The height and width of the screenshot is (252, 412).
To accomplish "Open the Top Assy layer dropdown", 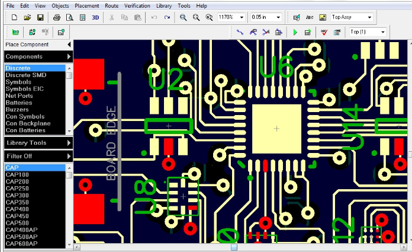I will (370, 18).
